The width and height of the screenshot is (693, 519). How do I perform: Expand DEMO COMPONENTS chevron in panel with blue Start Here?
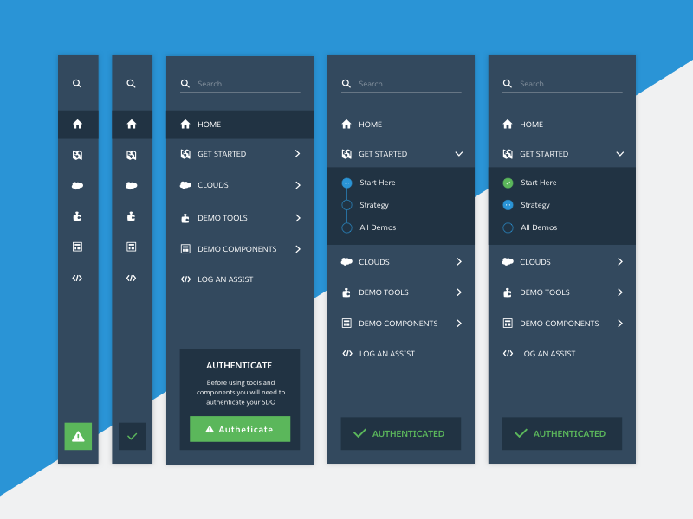pyautogui.click(x=459, y=324)
